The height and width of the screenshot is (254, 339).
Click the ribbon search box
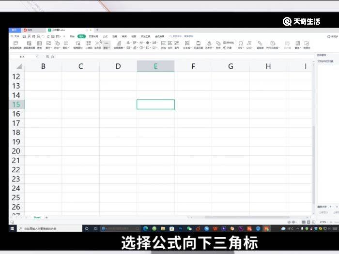point(181,36)
